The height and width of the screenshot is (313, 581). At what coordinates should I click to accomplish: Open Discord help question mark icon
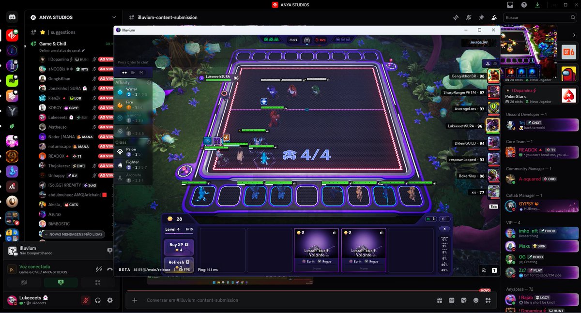point(524,5)
